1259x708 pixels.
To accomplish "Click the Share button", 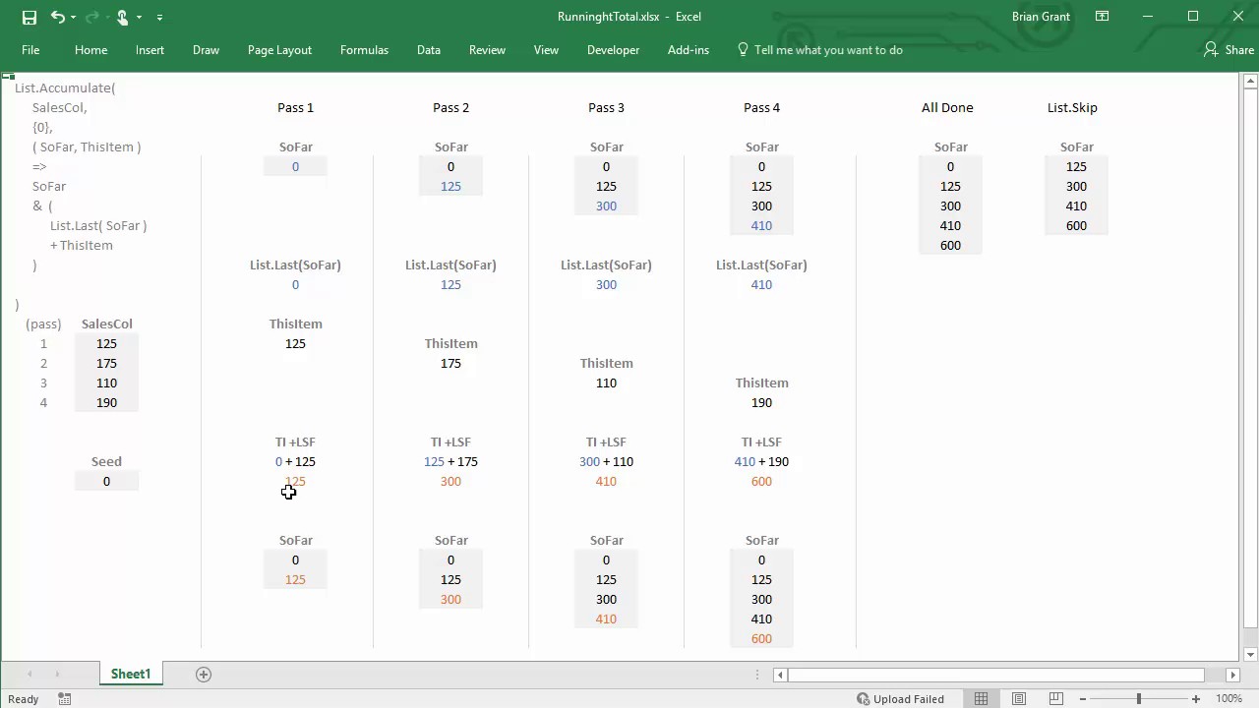I will coord(1229,50).
